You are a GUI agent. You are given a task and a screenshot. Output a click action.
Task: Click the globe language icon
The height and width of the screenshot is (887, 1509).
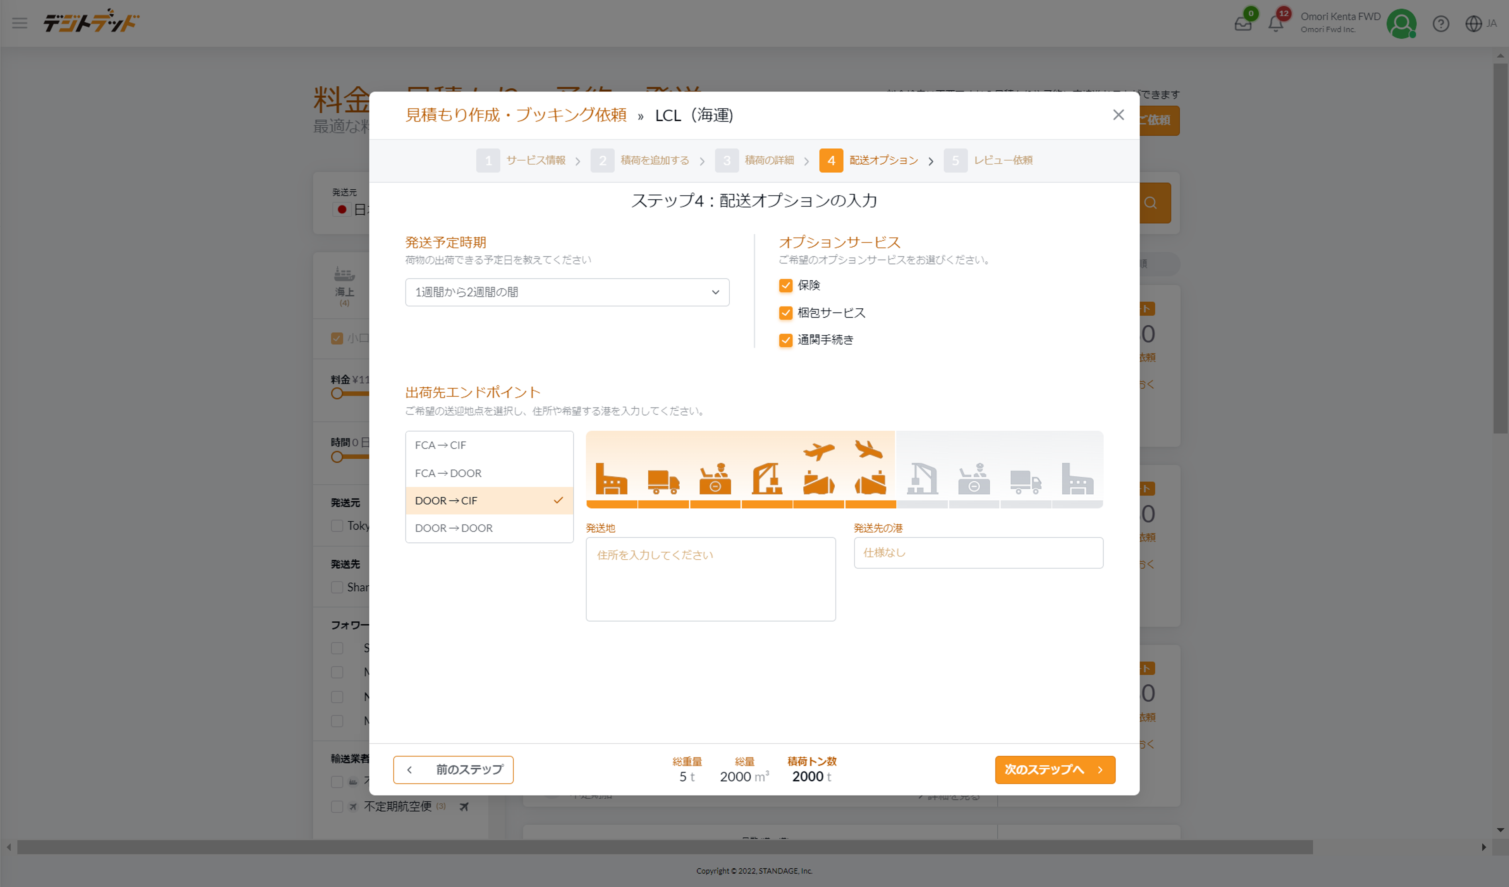point(1473,24)
